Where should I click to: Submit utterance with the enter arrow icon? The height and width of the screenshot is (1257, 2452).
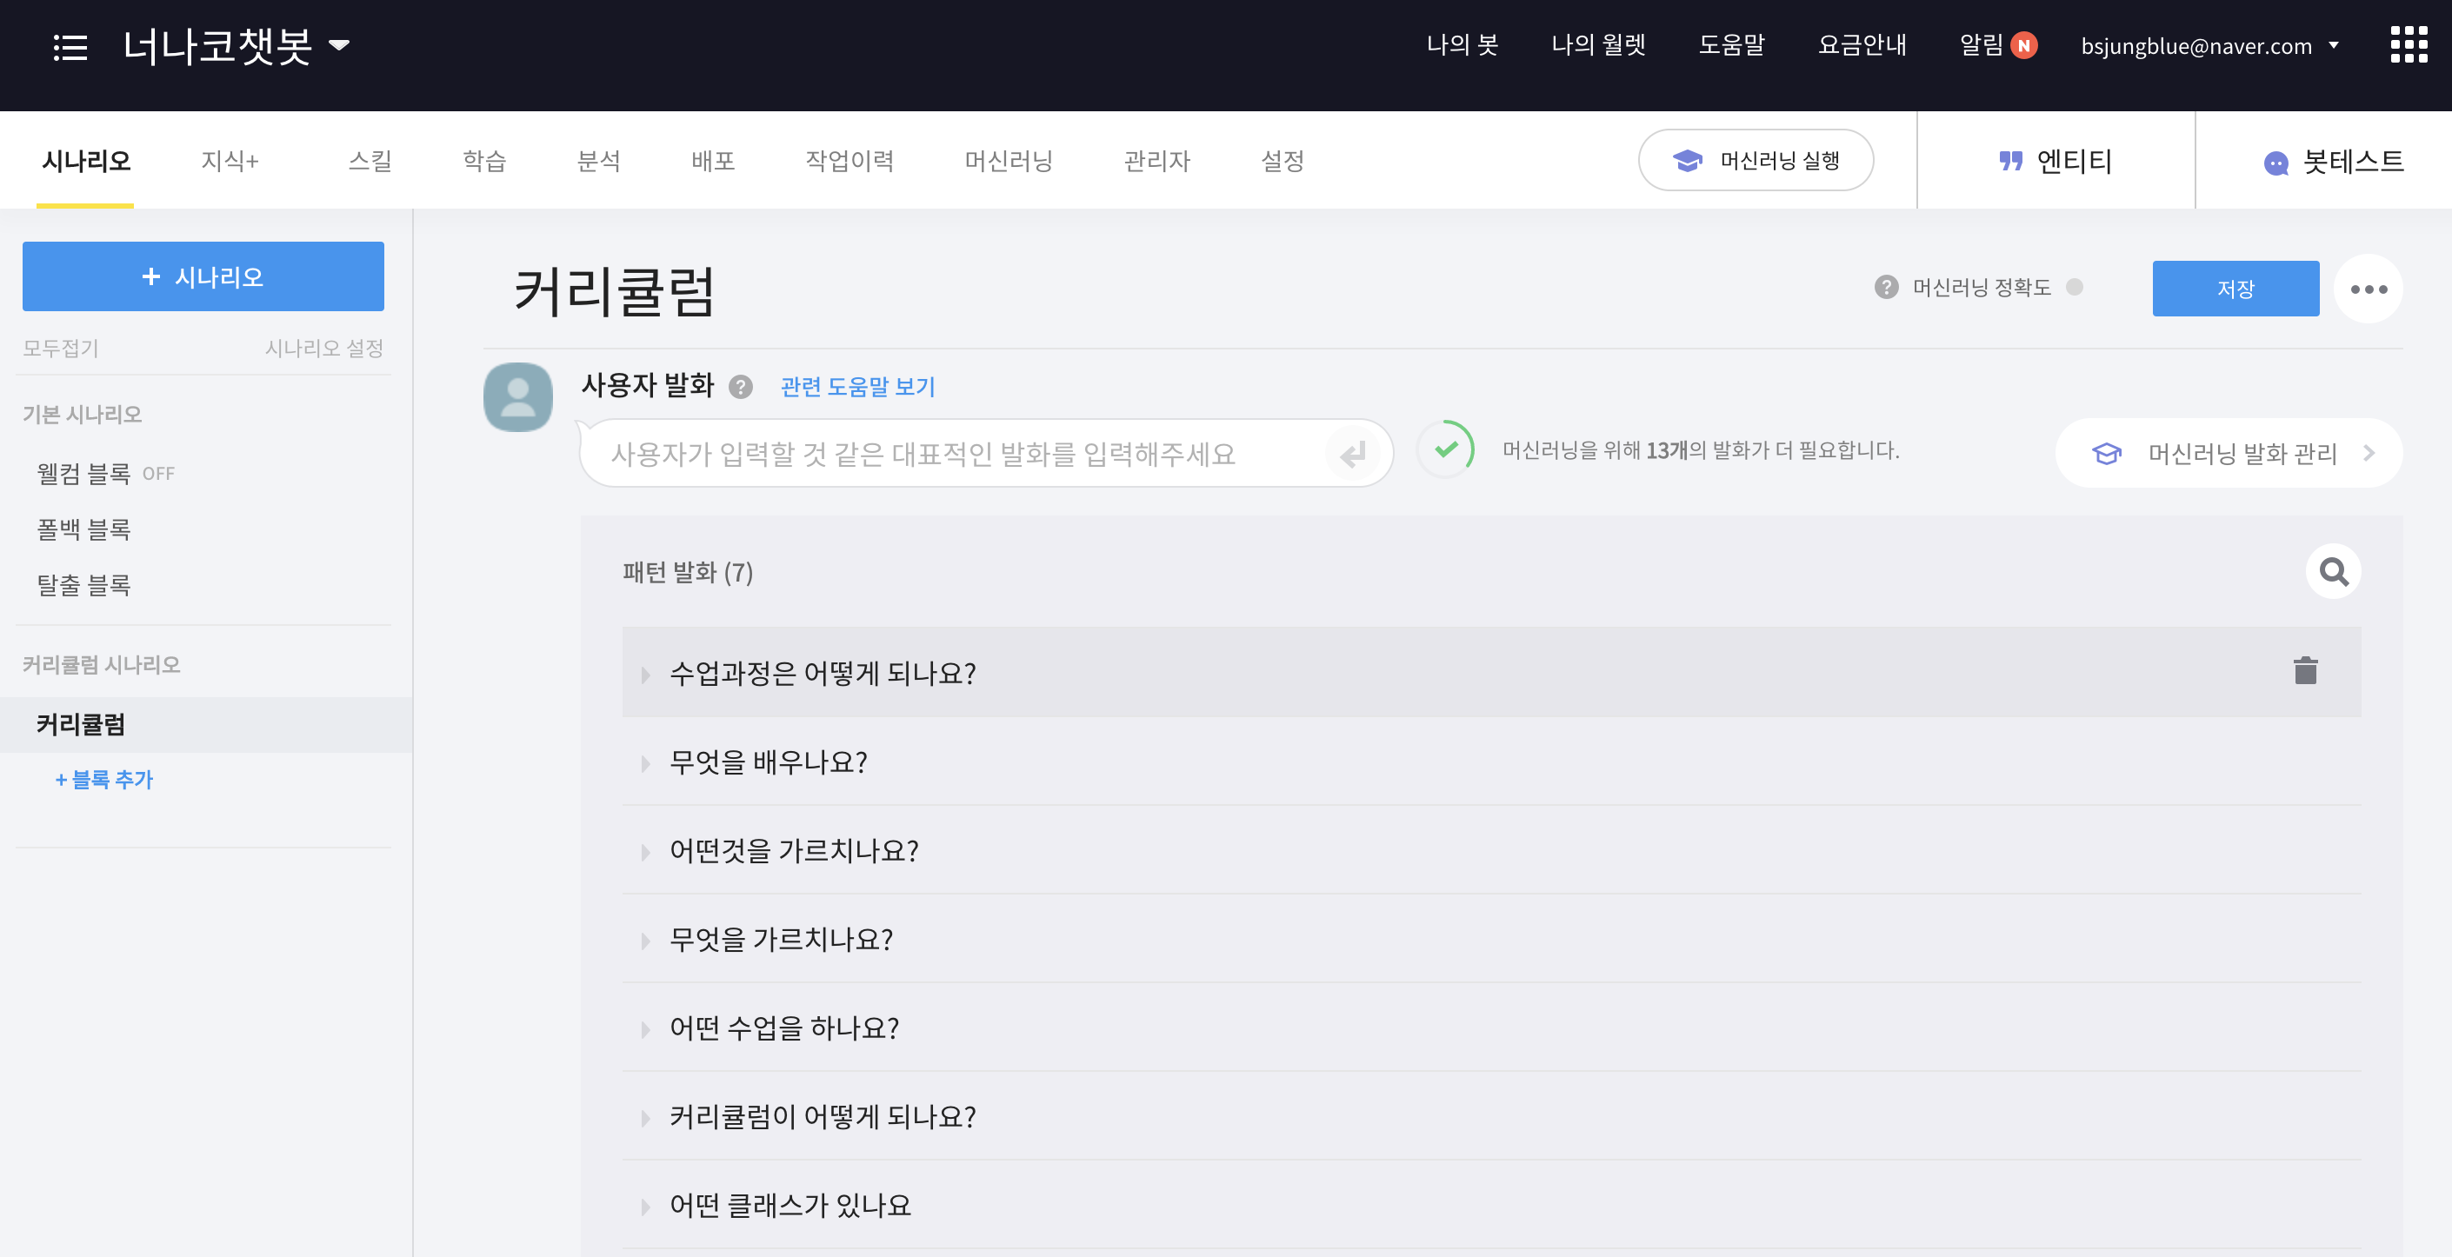(1352, 454)
